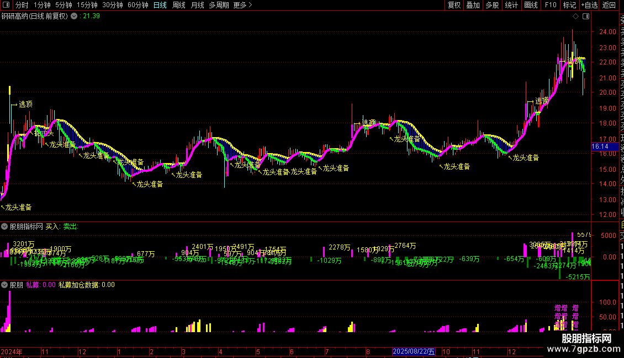
Task: Toggle the right side panel icon
Action: point(586,17)
